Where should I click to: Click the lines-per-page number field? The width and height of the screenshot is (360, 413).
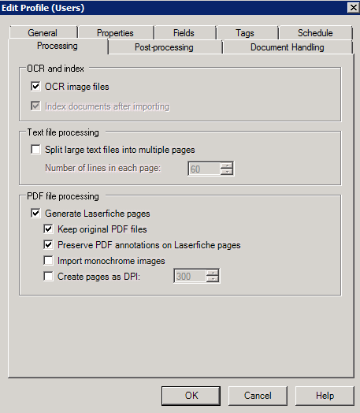click(204, 169)
